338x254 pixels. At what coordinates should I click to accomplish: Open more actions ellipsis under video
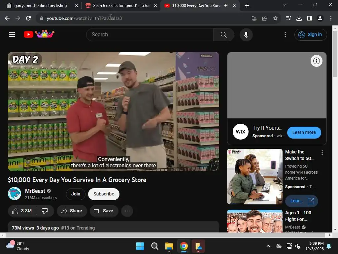(127, 211)
